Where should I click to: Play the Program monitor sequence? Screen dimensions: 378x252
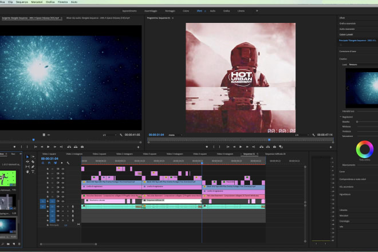pos(241,147)
